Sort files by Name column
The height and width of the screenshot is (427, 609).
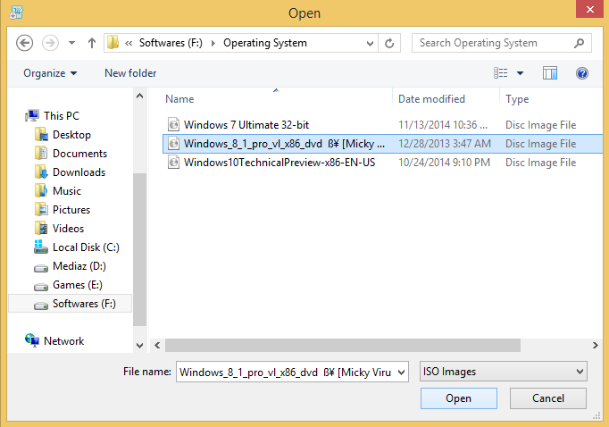179,99
